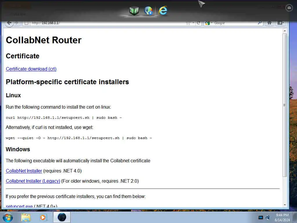Click the scrollbar up arrow
The width and height of the screenshot is (297, 223).
pos(285,31)
